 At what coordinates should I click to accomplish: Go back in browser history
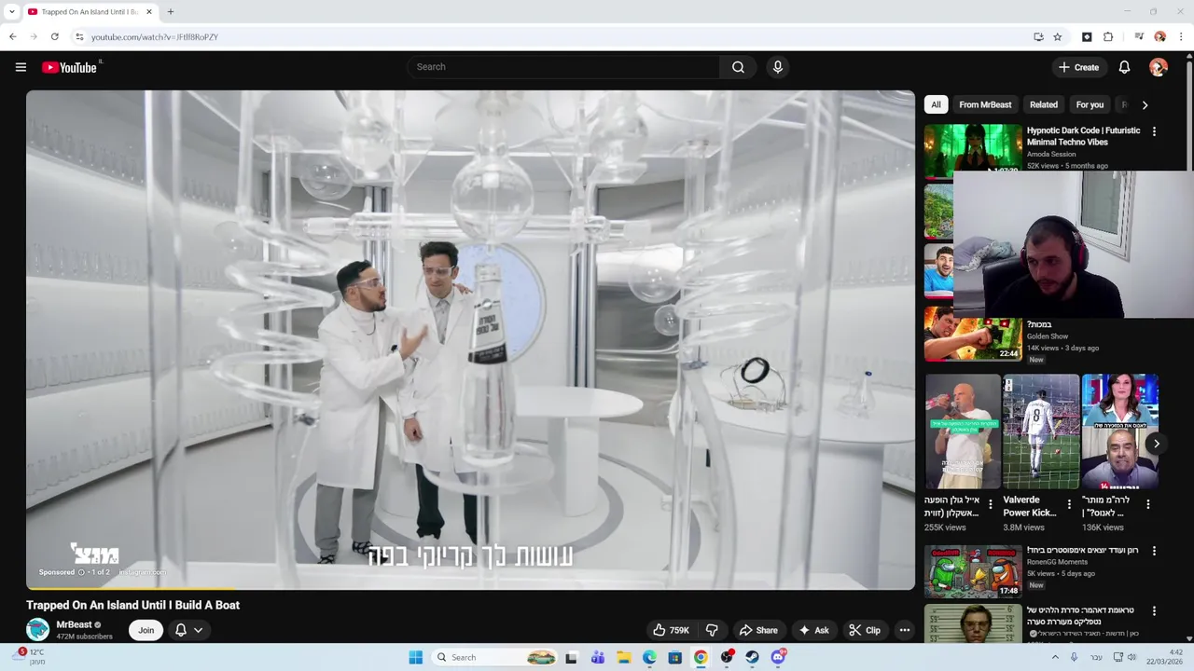[13, 37]
